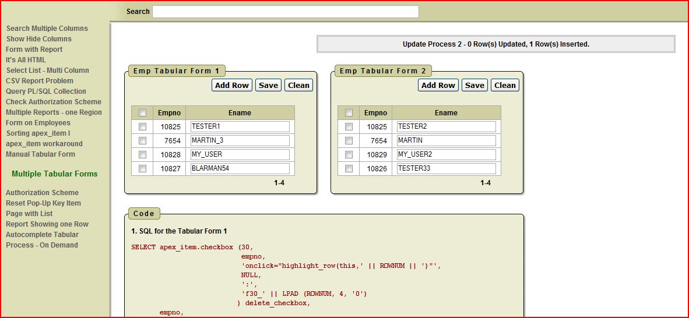This screenshot has height=318, width=689.
Task: Click heading SQL for the Tabular Form 1
Action: (x=180, y=231)
